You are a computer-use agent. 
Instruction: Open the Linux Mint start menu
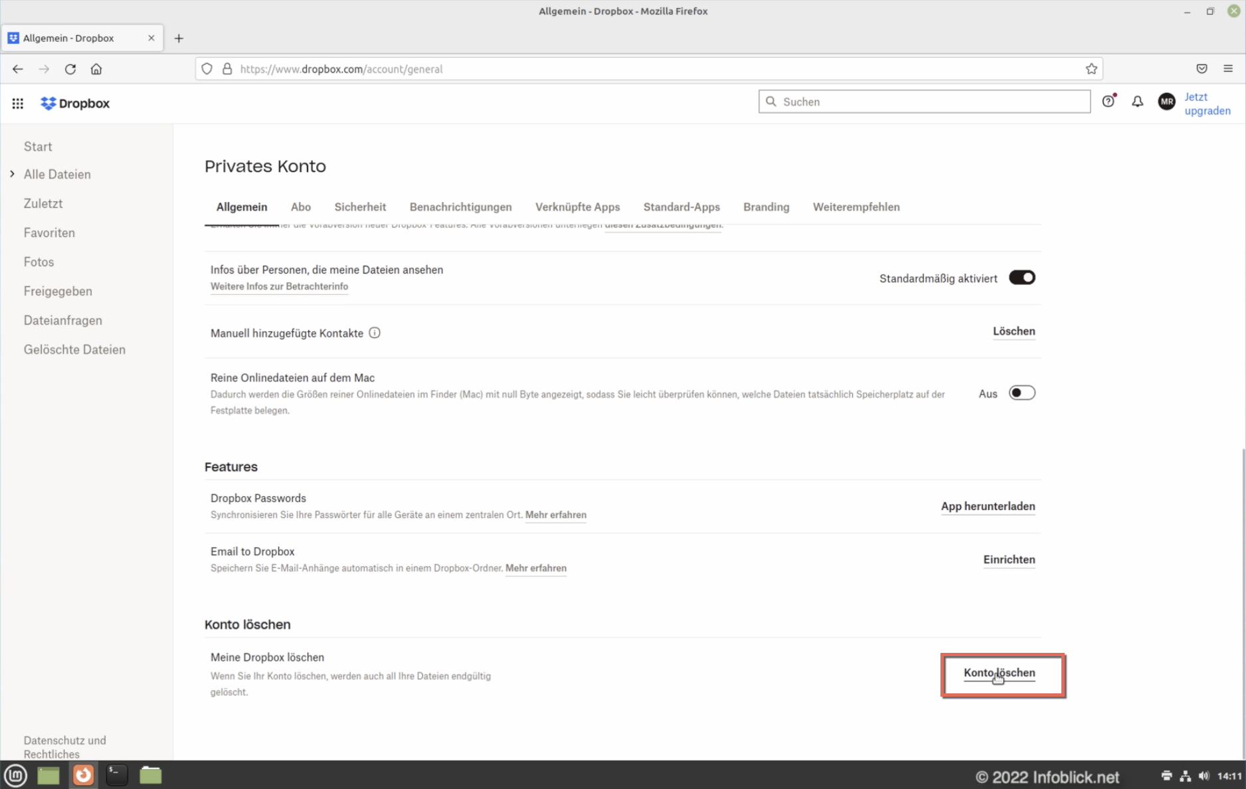pos(16,775)
